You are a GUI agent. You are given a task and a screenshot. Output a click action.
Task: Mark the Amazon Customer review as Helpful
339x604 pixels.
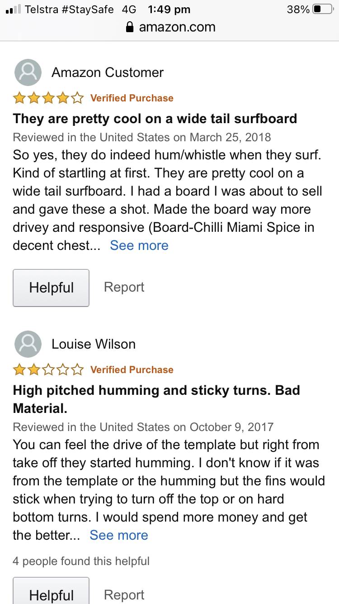pos(51,288)
